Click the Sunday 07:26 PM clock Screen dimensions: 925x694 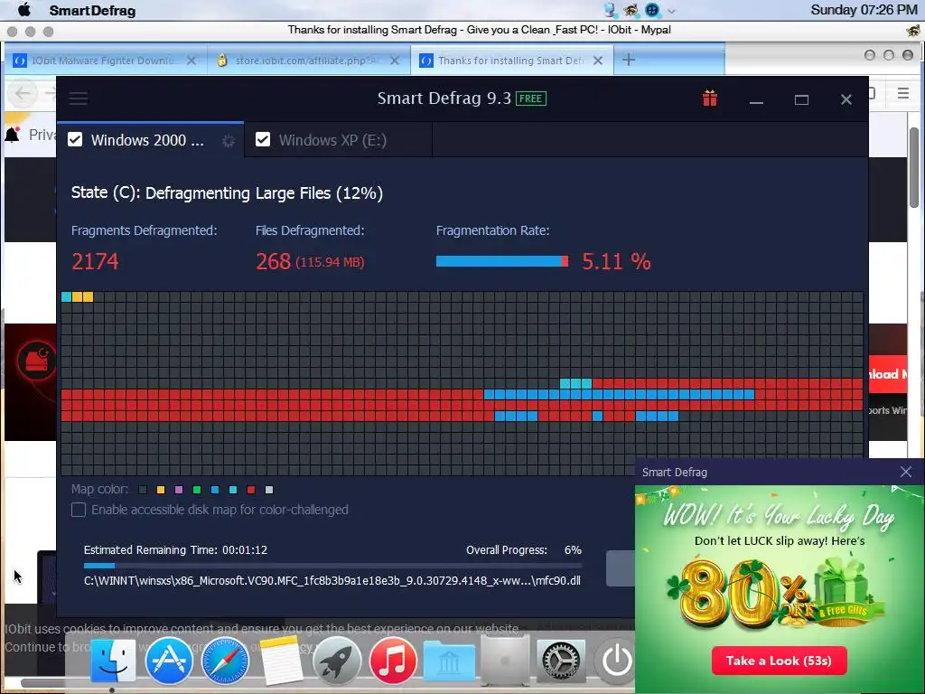(864, 10)
